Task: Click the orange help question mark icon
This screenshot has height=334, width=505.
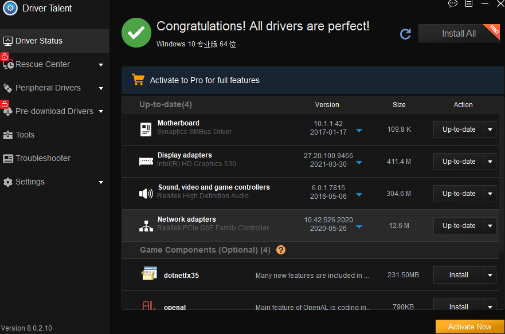Action: pyautogui.click(x=281, y=250)
